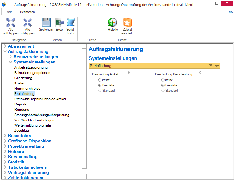Screen dimensions: 235x187
Task: Open Reports in the tree
Action: pos(20,104)
